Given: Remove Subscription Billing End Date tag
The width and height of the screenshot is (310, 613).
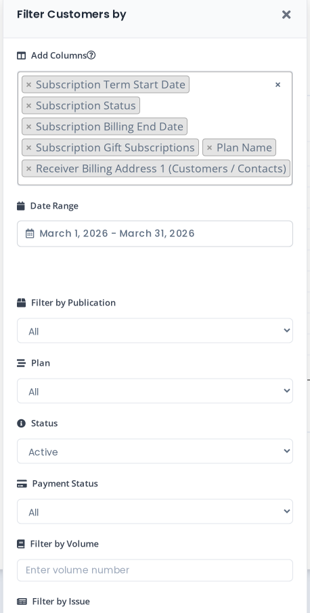Looking at the screenshot, I should 28,127.
